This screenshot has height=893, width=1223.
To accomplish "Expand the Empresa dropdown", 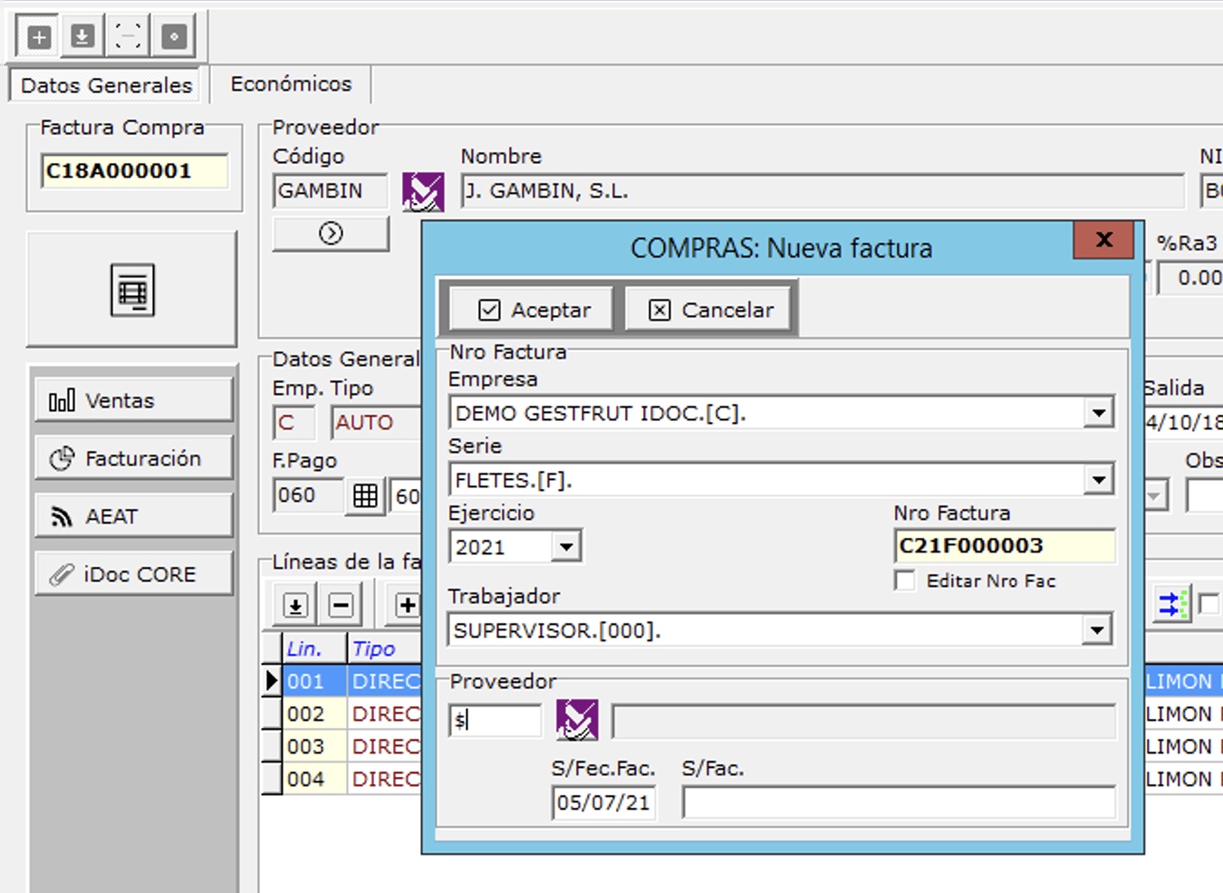I will click(x=1098, y=414).
